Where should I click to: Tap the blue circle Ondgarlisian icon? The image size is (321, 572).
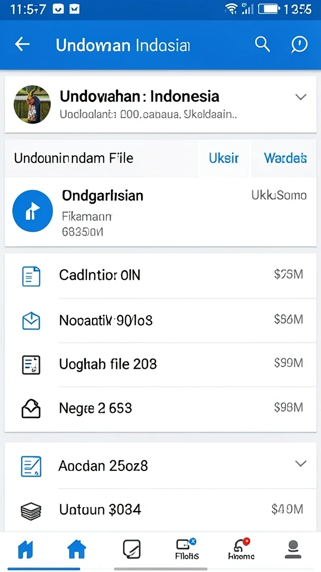pos(32,211)
